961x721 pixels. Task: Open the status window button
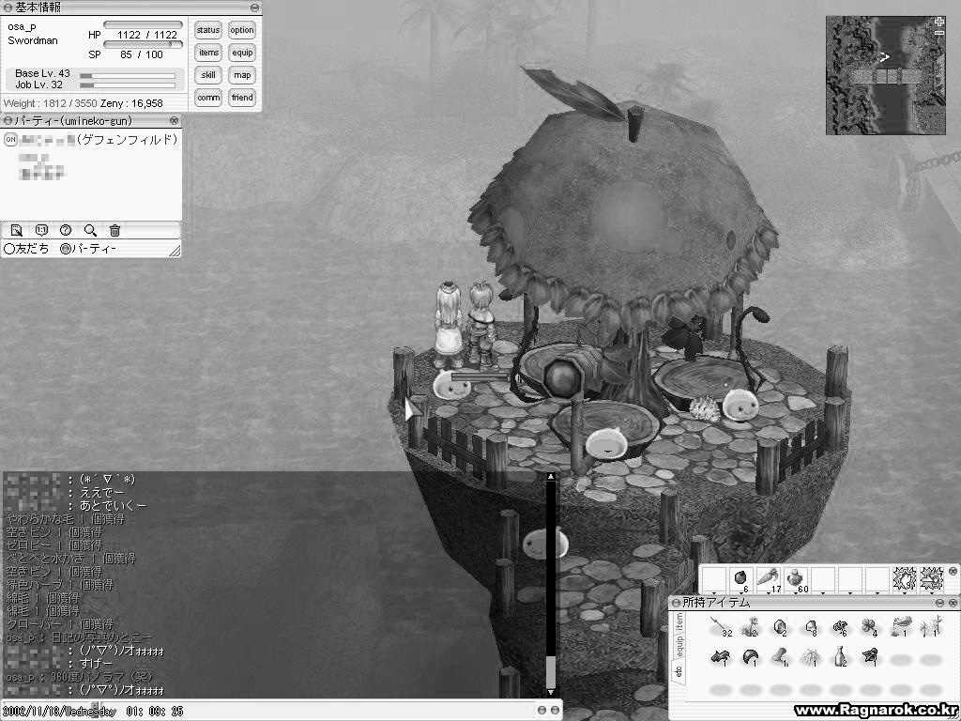(208, 30)
